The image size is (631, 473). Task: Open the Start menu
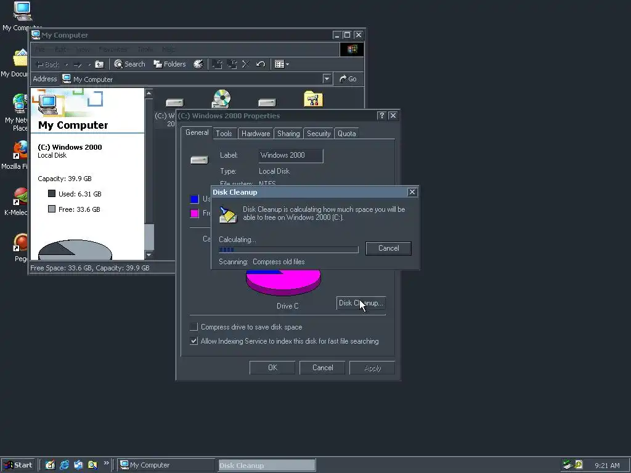tap(18, 465)
